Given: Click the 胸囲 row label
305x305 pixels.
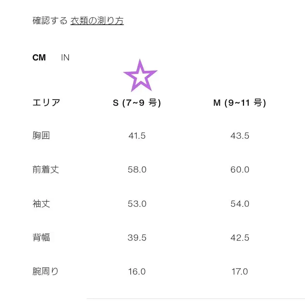Looking at the screenshot, I should pos(41,136).
